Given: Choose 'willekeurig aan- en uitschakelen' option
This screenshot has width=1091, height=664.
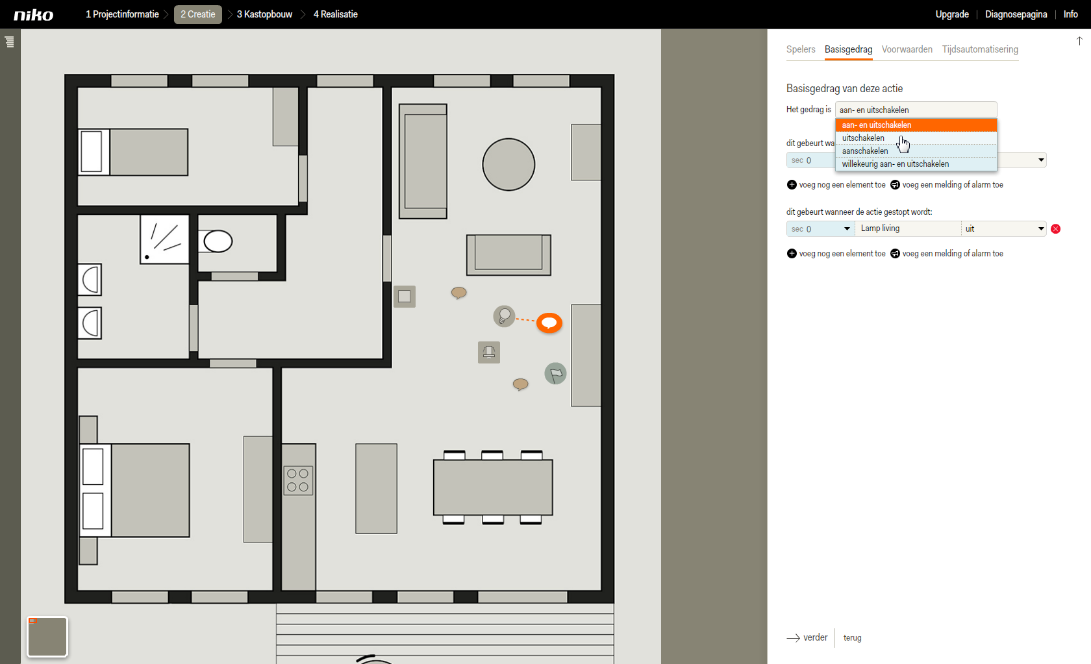Looking at the screenshot, I should [916, 164].
